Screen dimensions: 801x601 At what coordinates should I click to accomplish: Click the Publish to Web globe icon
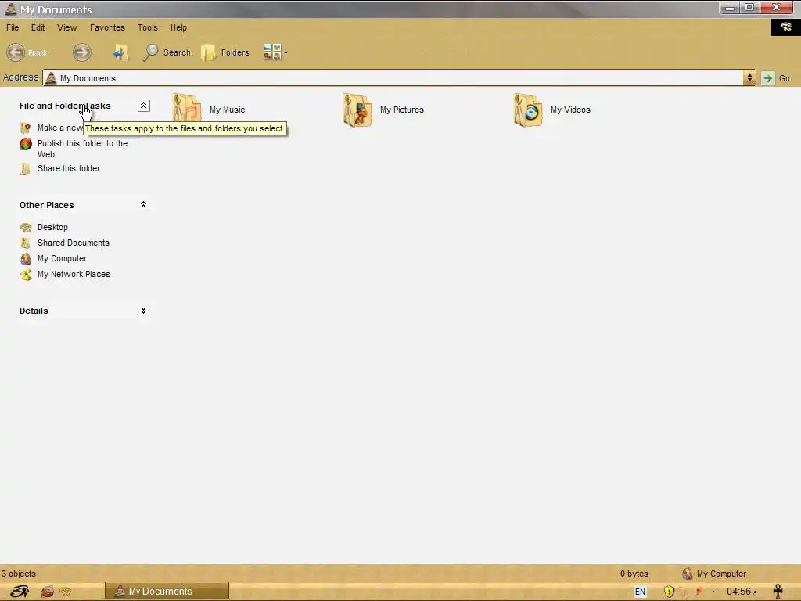26,144
